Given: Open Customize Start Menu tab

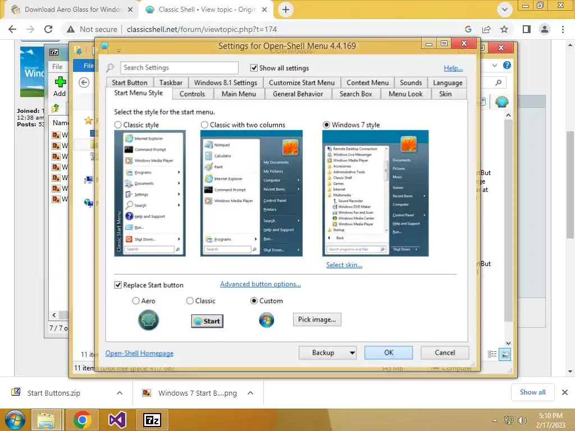Looking at the screenshot, I should (302, 82).
